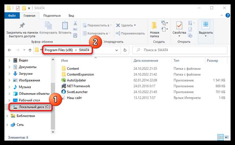The width and height of the screenshot is (235, 145).
Task: Switch to the Поделиться ribbon tab
Action: click(x=52, y=16)
